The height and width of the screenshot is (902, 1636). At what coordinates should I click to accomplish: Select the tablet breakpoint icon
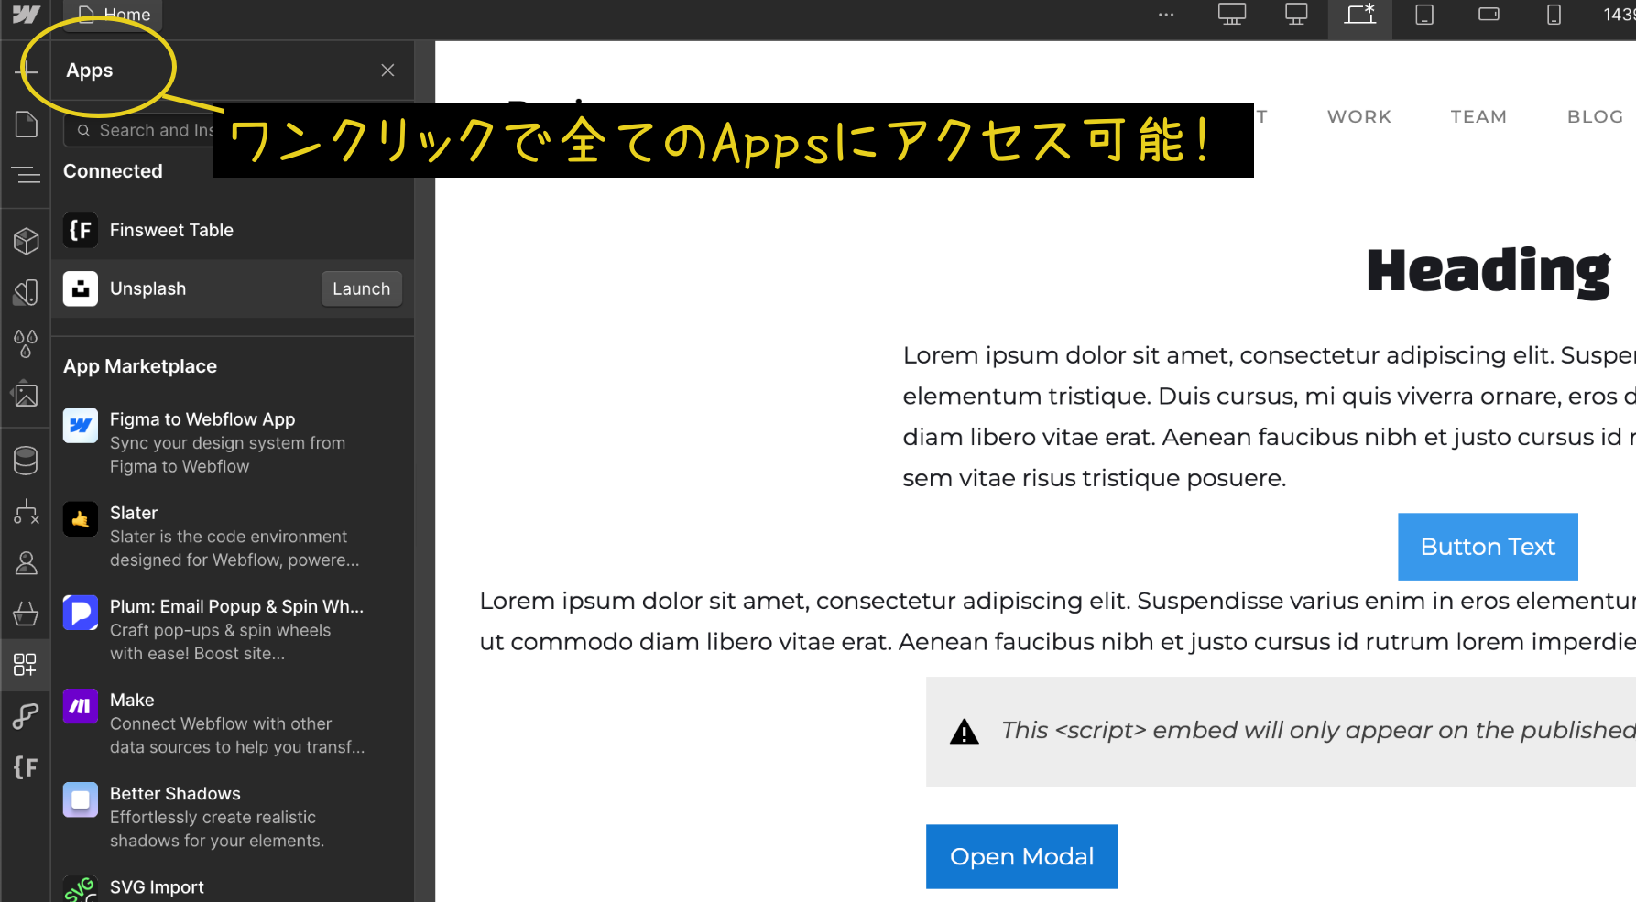[x=1424, y=15]
